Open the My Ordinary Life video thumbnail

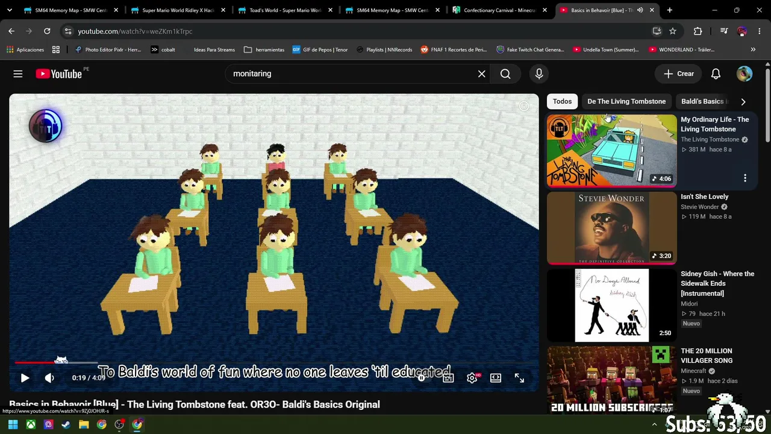612,151
